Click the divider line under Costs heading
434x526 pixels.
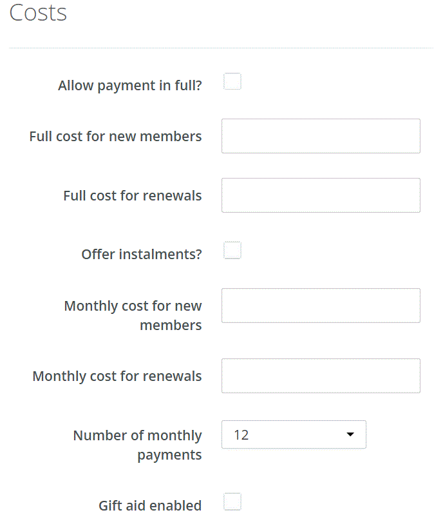(x=221, y=48)
